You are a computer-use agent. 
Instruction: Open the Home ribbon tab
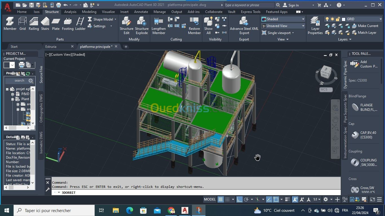22,12
